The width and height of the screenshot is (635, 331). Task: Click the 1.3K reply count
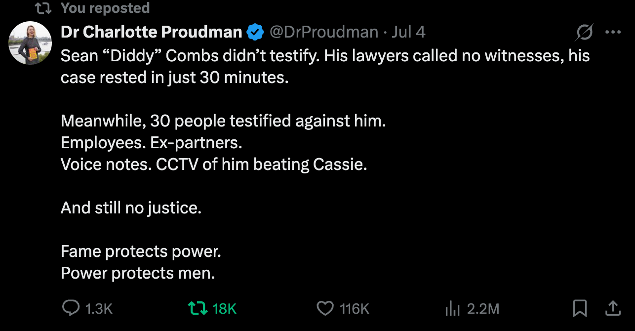[99, 309]
